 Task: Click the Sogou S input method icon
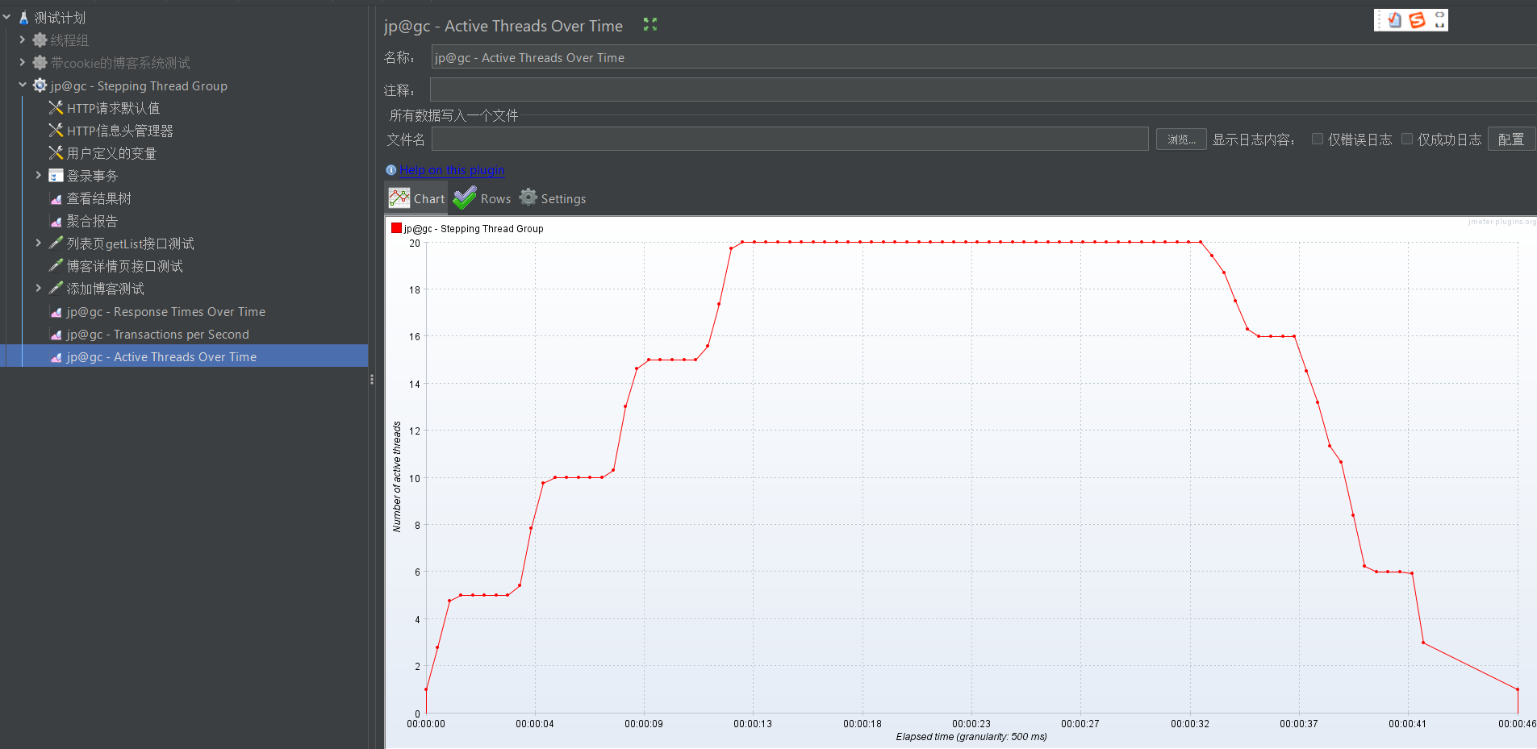[x=1417, y=20]
